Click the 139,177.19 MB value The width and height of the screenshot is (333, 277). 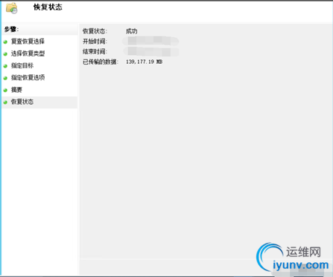pyautogui.click(x=144, y=62)
